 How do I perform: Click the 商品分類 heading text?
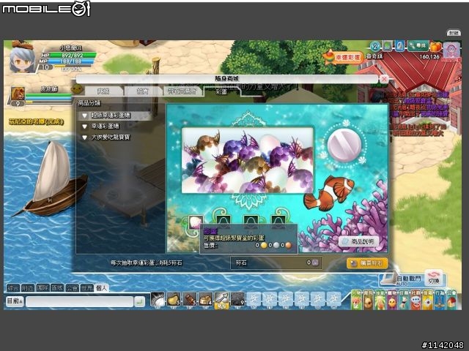tap(89, 103)
